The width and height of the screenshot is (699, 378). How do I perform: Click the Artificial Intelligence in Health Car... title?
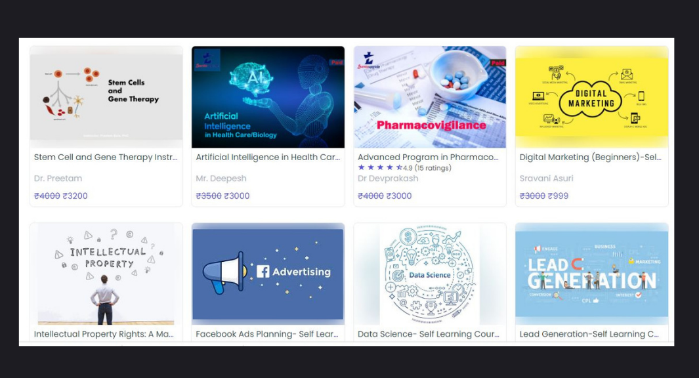tap(268, 157)
